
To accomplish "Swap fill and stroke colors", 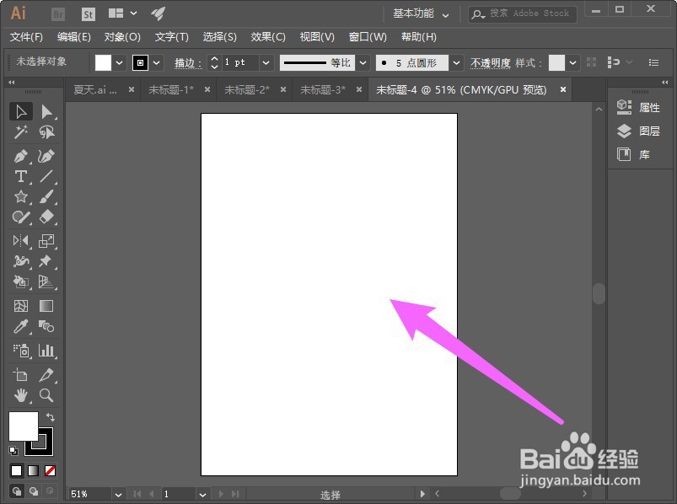I will click(x=51, y=417).
